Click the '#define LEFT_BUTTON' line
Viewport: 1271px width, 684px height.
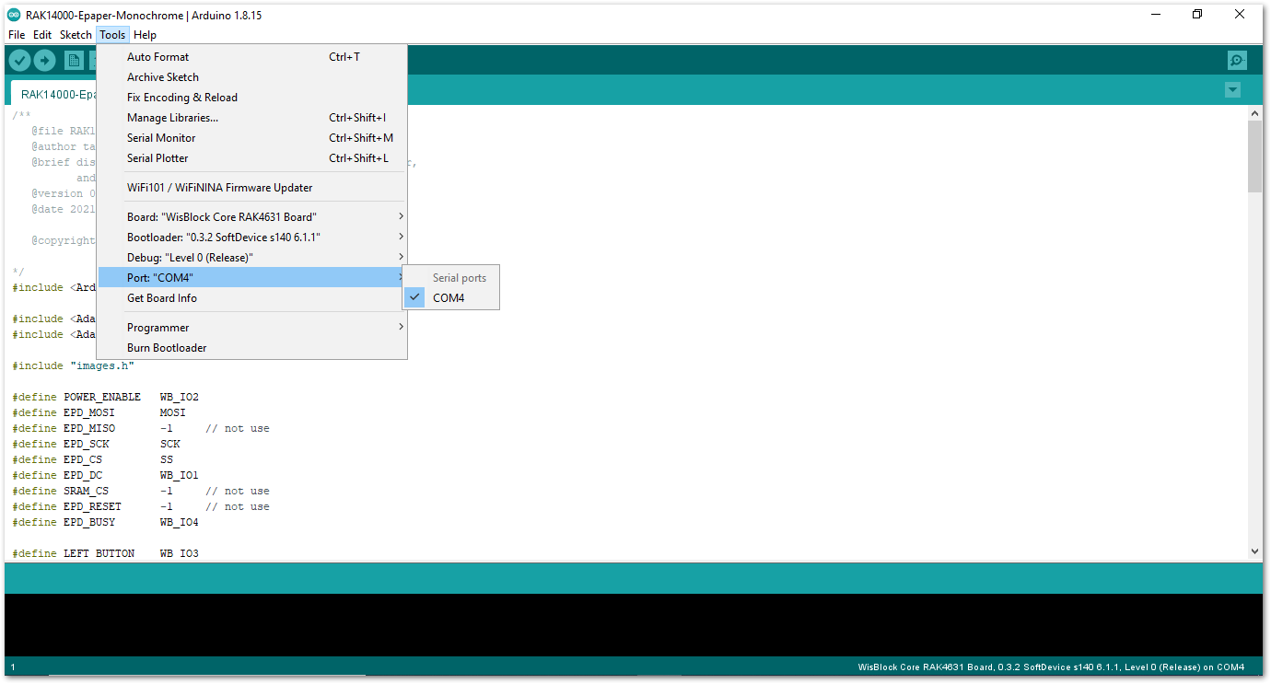pos(105,554)
